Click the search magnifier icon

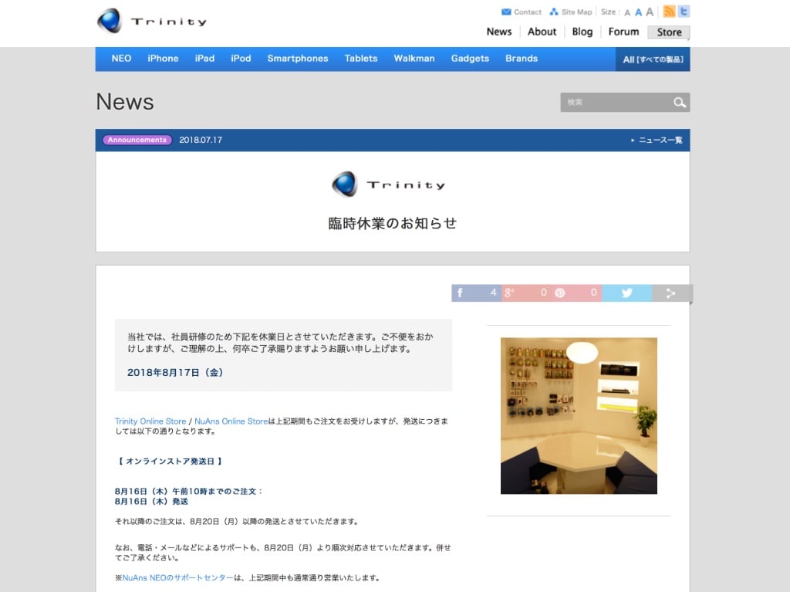679,103
